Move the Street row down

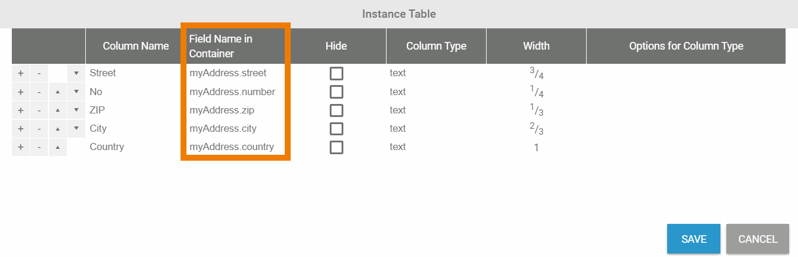point(76,73)
